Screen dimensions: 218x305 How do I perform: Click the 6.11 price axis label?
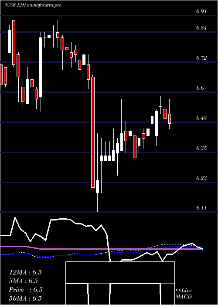point(201,208)
